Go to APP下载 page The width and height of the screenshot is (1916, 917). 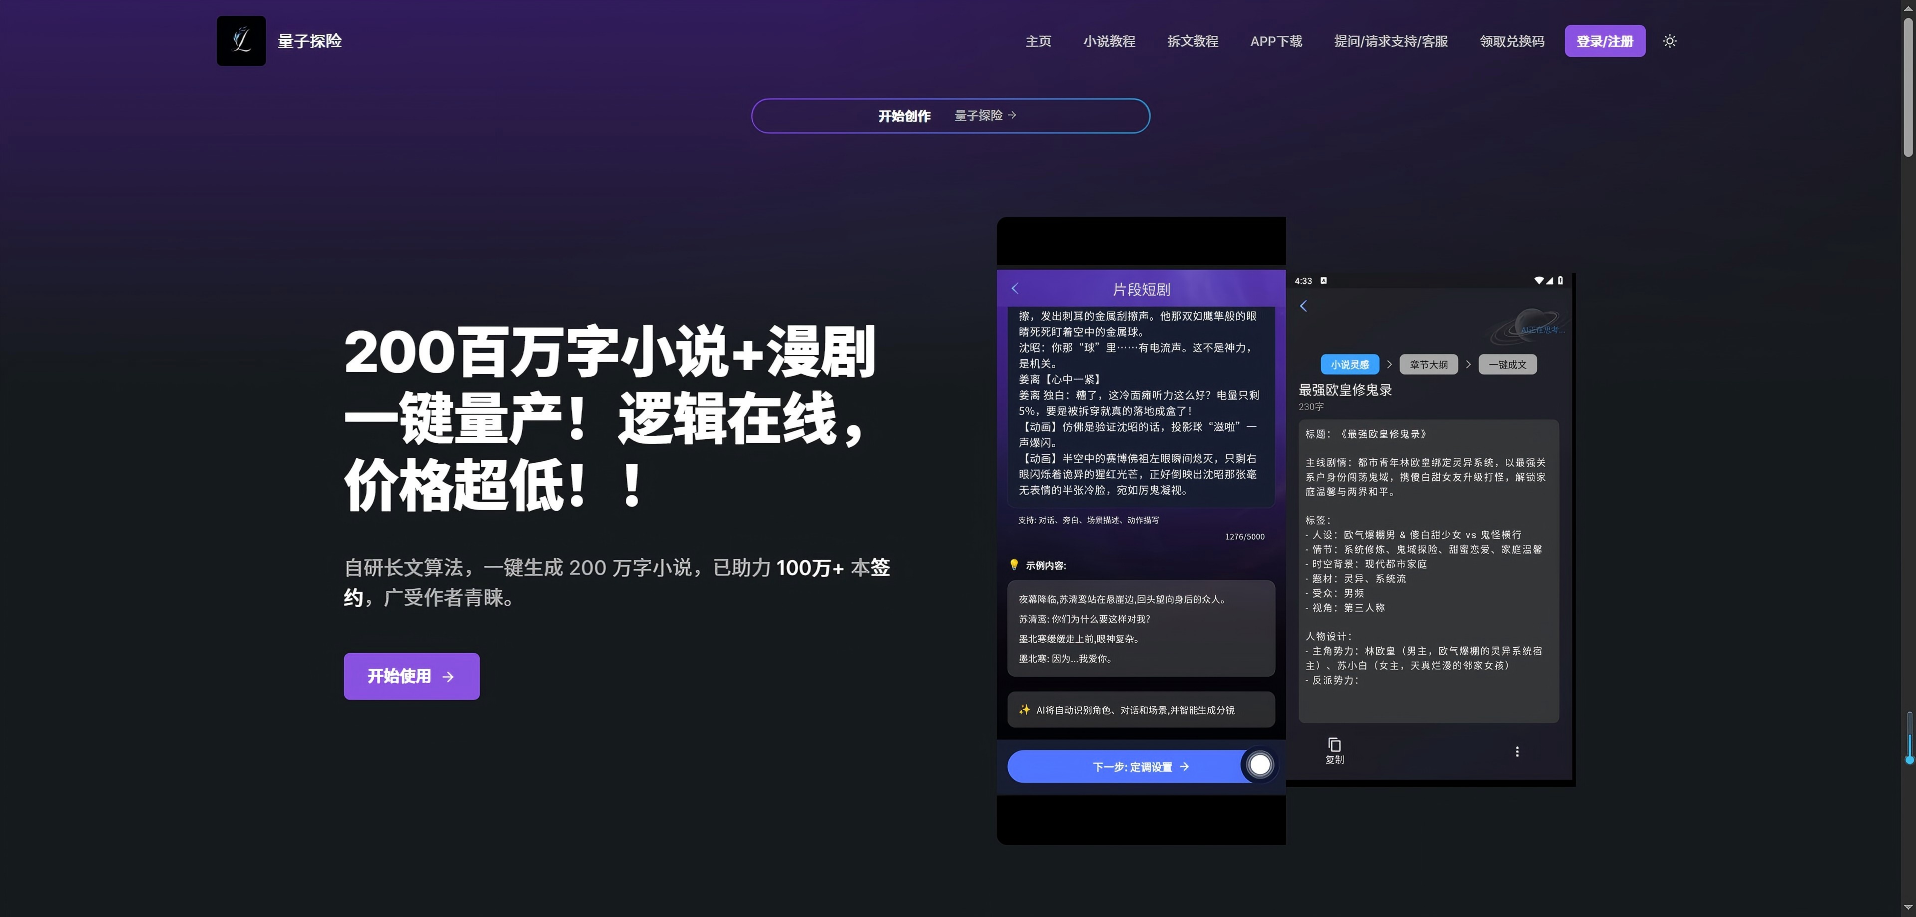point(1276,41)
